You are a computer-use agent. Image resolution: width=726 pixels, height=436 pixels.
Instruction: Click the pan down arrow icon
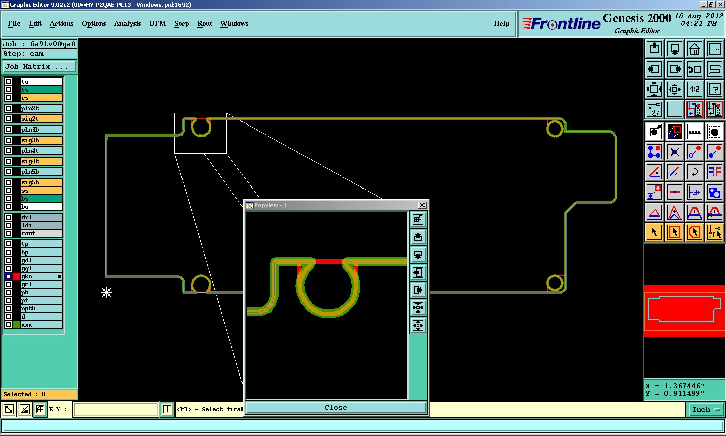click(x=675, y=49)
